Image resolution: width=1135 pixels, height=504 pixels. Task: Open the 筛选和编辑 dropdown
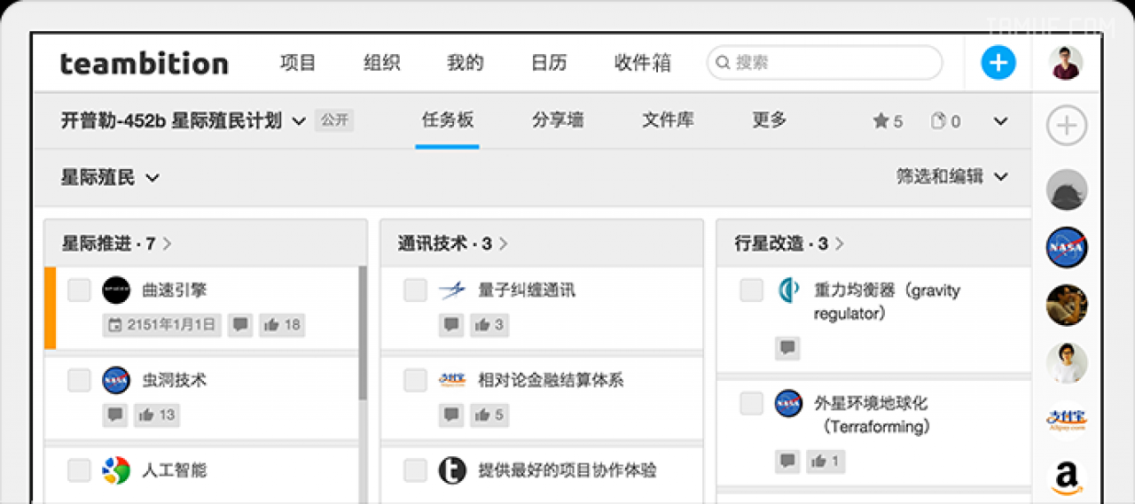(951, 176)
